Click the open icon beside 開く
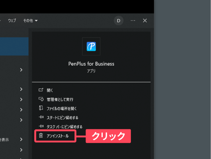 [x=41, y=90]
